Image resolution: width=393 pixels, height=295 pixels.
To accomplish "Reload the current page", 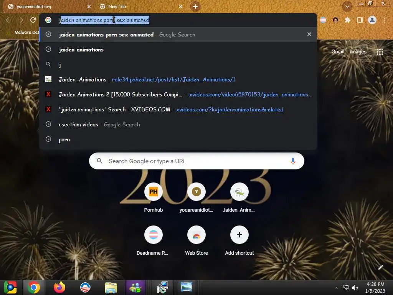I will (33, 20).
